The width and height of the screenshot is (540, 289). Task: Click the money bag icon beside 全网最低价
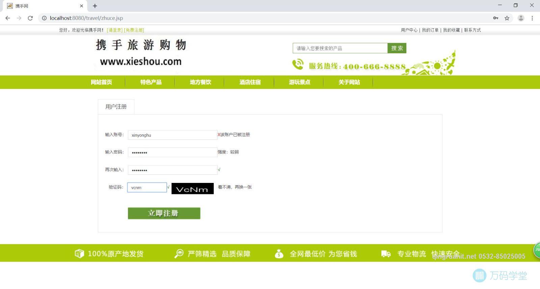point(279,254)
